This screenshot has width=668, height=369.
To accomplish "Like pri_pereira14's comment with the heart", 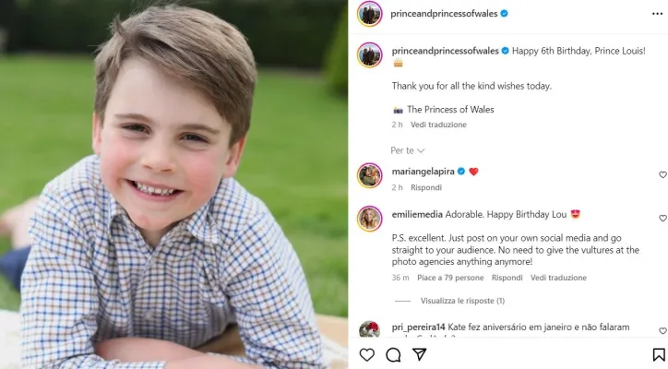I will point(662,330).
